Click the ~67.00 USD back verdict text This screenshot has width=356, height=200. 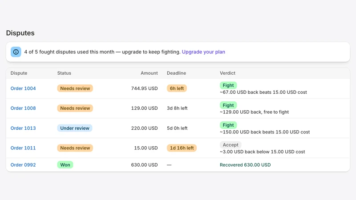pyautogui.click(x=263, y=92)
